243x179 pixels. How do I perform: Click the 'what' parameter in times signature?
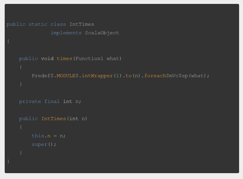(x=113, y=58)
